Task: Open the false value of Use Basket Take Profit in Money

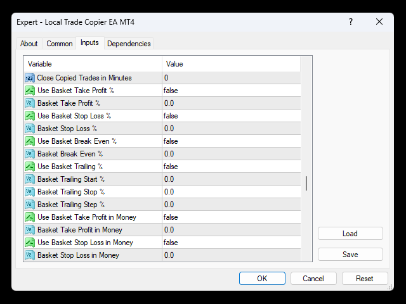Action: click(232, 217)
